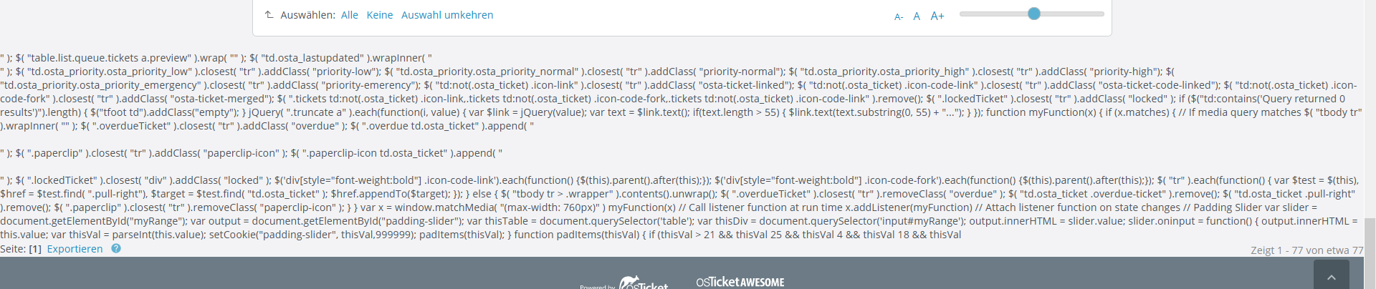Screen dimensions: 1376x289
Task: Reset font size with plain A
Action: [917, 16]
